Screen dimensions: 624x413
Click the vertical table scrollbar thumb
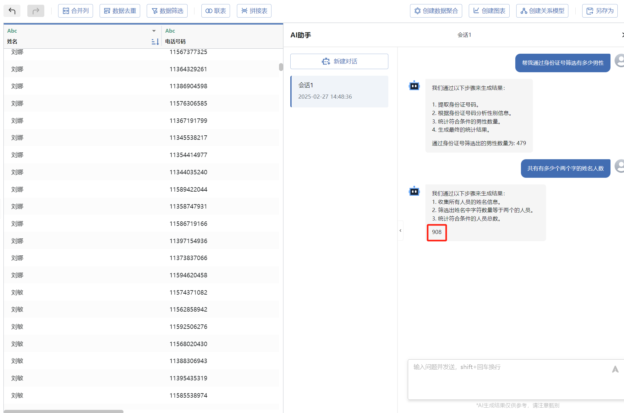(x=281, y=67)
